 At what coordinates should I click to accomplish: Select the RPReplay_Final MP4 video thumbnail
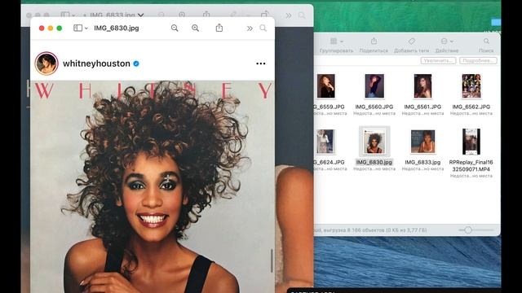(x=471, y=142)
